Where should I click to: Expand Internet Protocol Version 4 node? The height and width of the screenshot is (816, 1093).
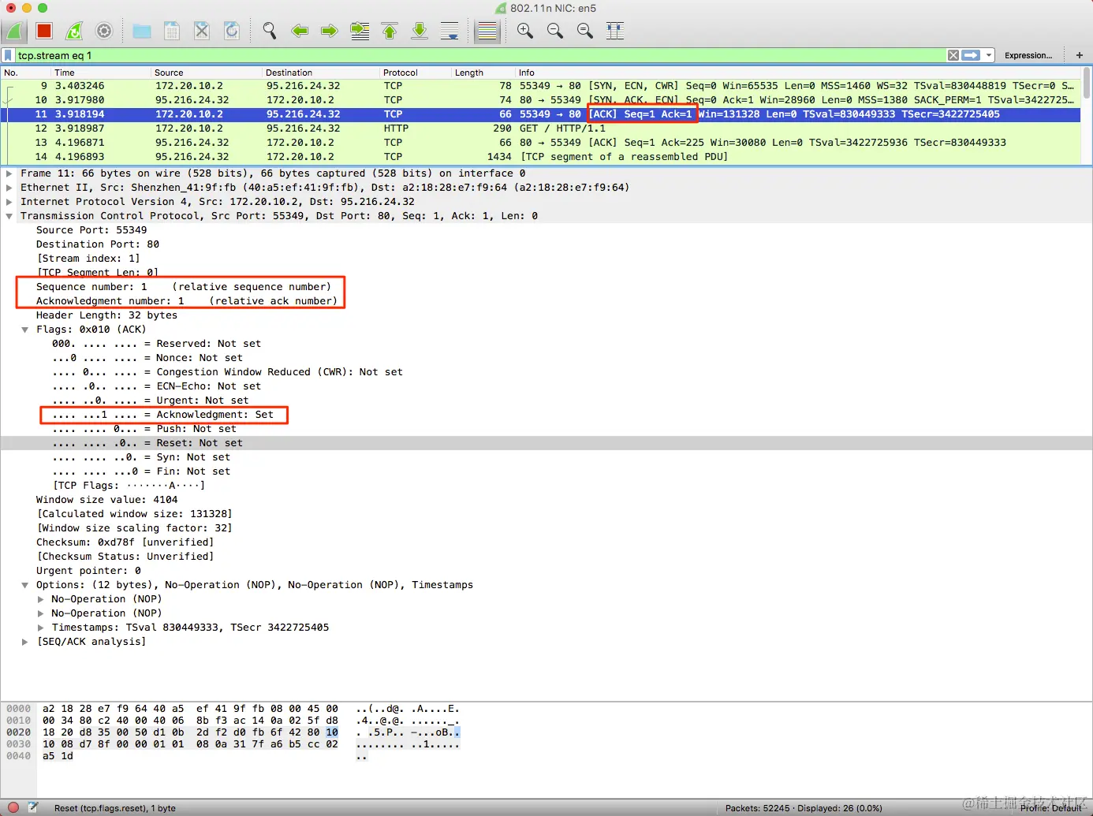pos(9,202)
